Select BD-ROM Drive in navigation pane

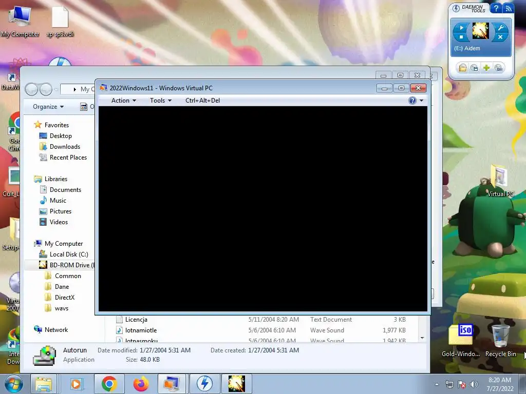pyautogui.click(x=67, y=265)
